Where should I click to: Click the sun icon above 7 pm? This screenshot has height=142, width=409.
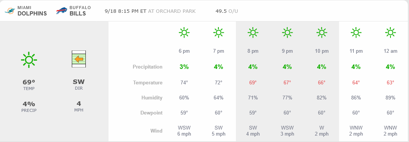click(x=218, y=32)
